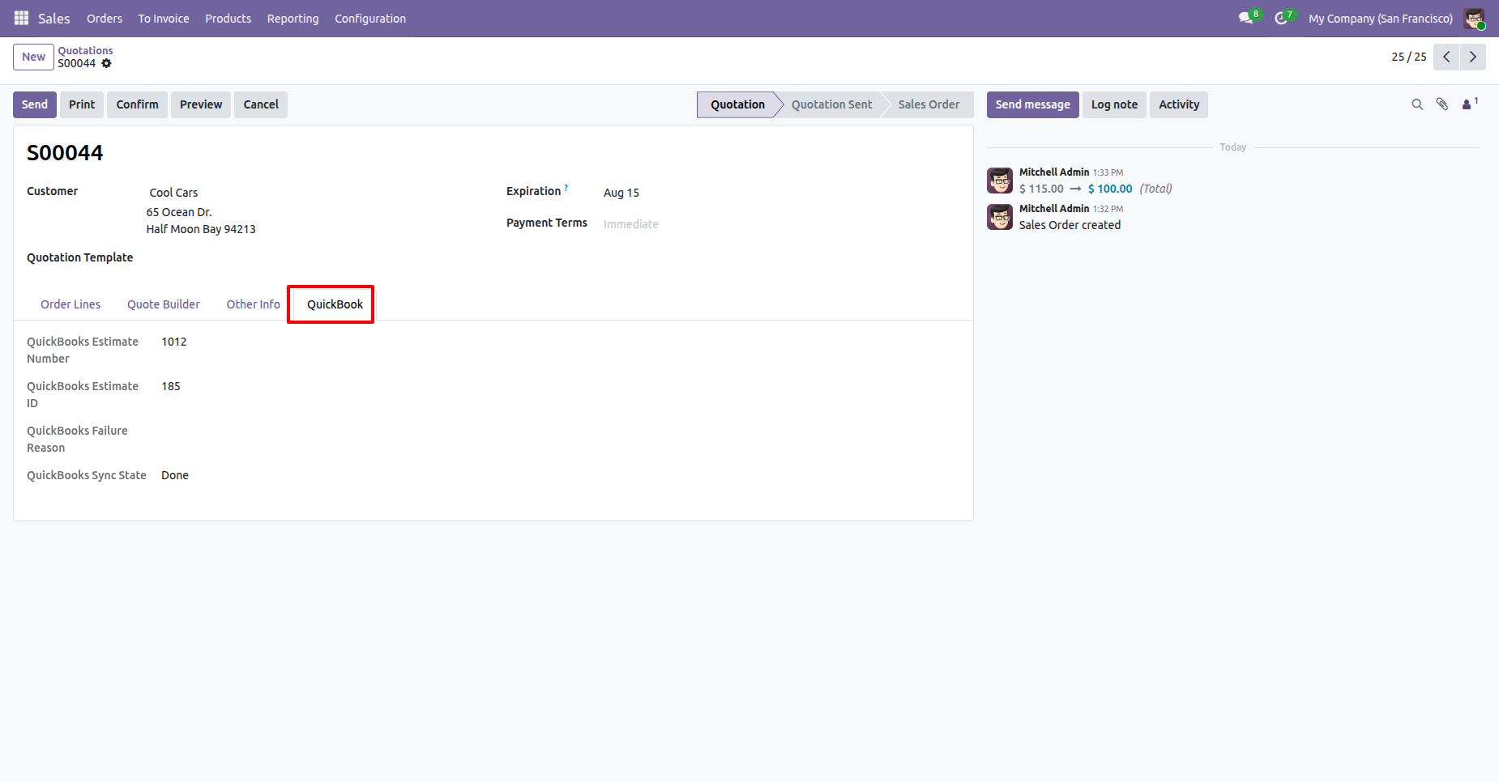Search chatter messages magnifier icon

[1417, 104]
